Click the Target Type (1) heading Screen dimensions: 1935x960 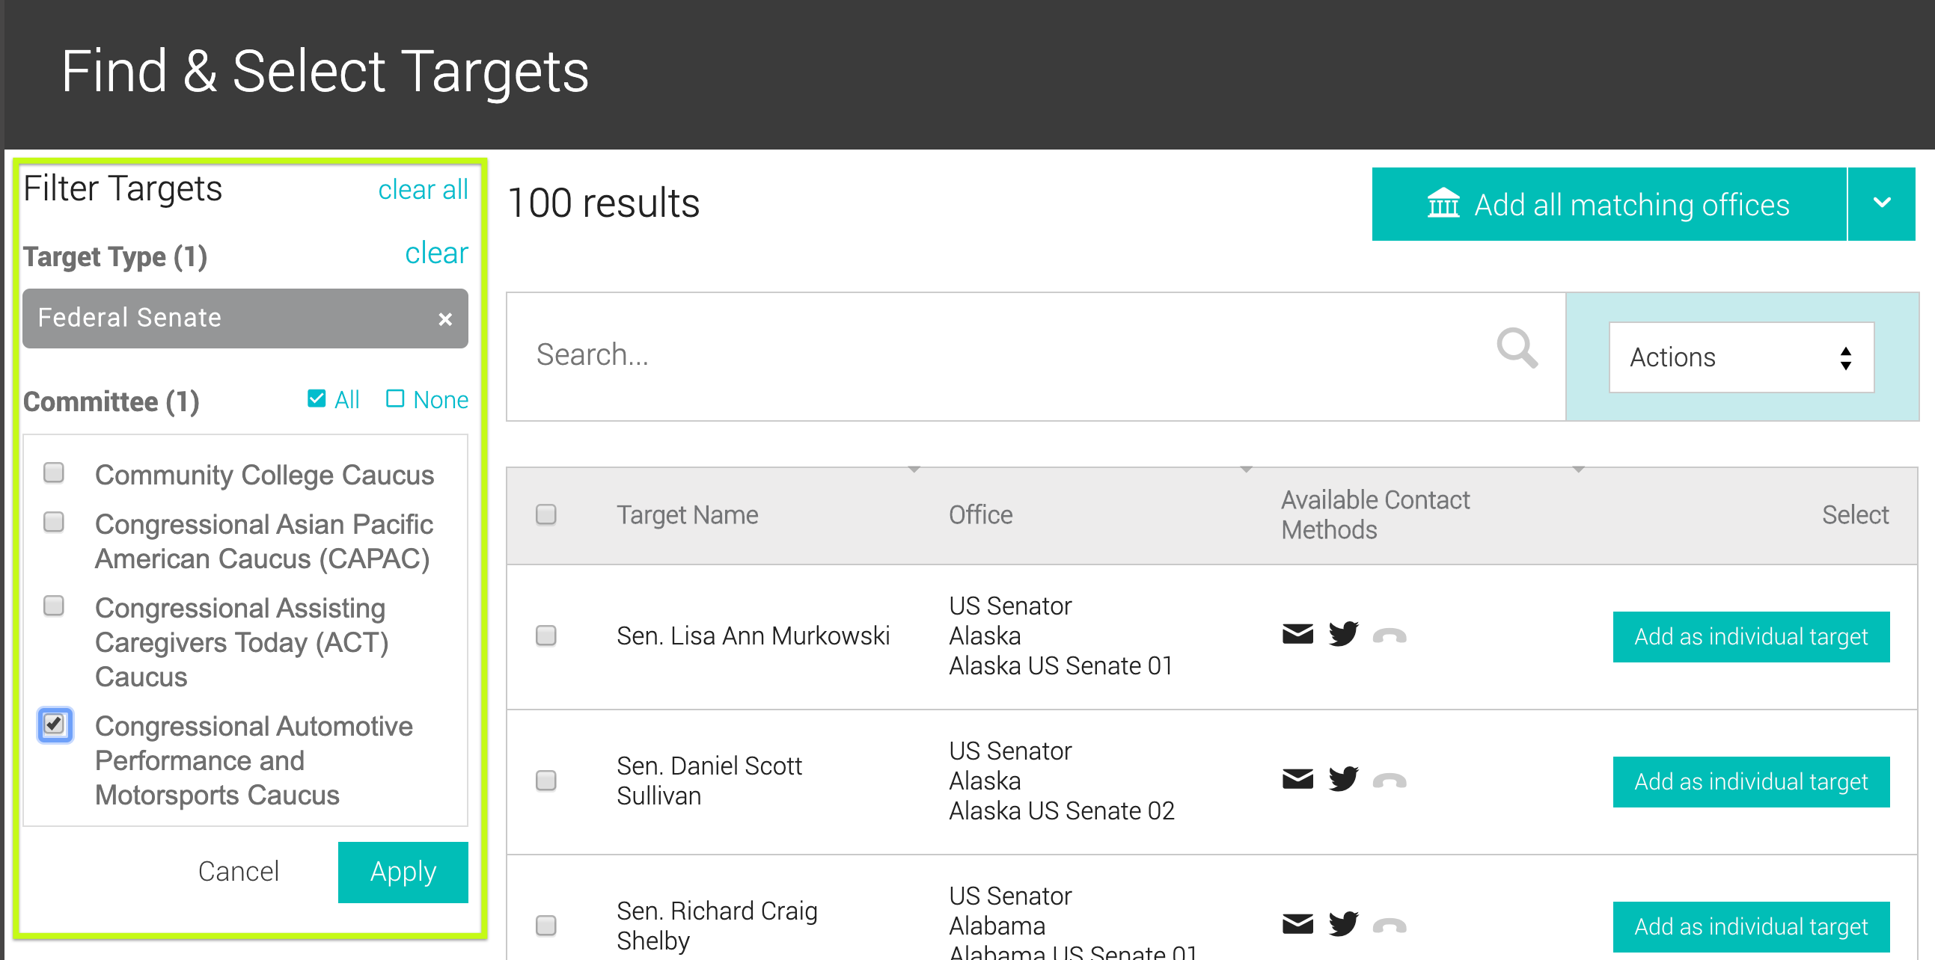tap(115, 256)
